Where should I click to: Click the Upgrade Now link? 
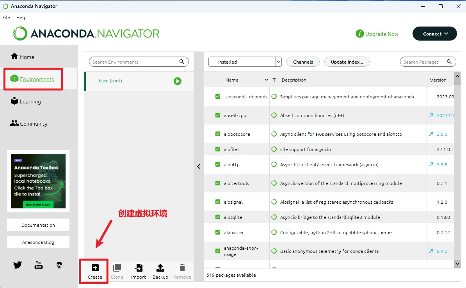tap(382, 34)
